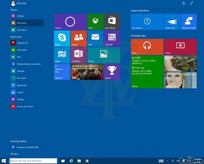Open the Video tile
204x164 pixels.
coord(181,47)
